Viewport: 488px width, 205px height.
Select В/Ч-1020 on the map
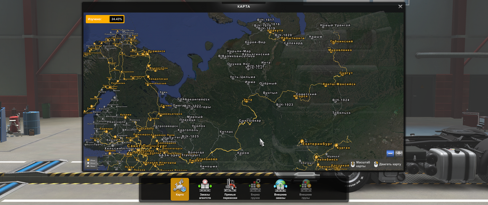(283, 35)
